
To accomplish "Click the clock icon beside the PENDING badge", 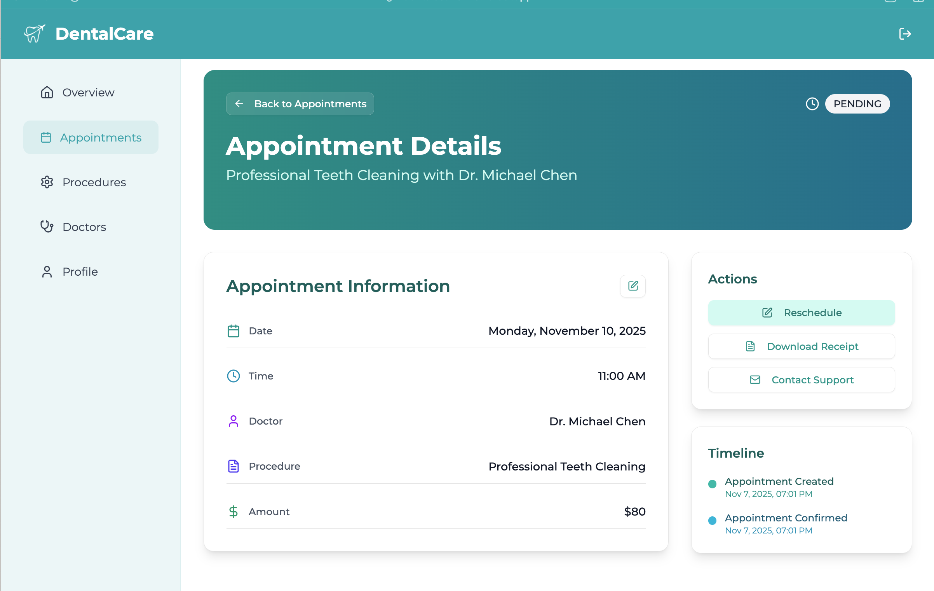I will pyautogui.click(x=812, y=104).
